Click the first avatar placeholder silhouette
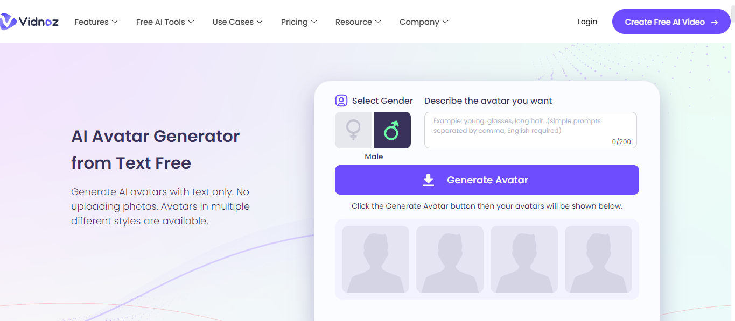 (x=375, y=259)
